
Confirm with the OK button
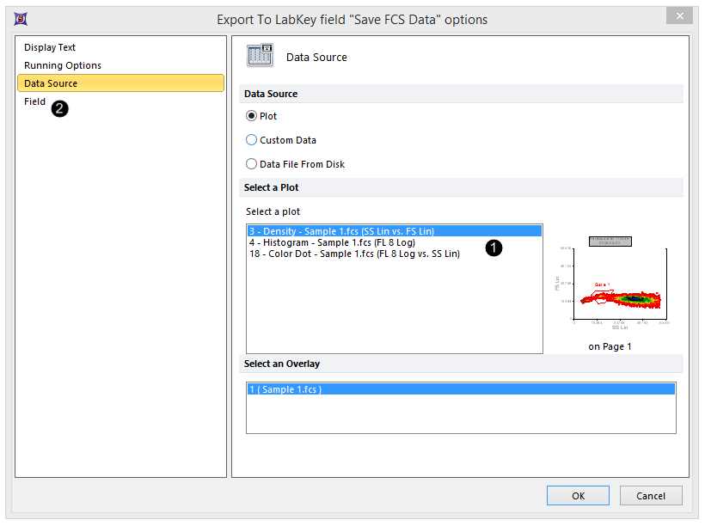pyautogui.click(x=578, y=496)
